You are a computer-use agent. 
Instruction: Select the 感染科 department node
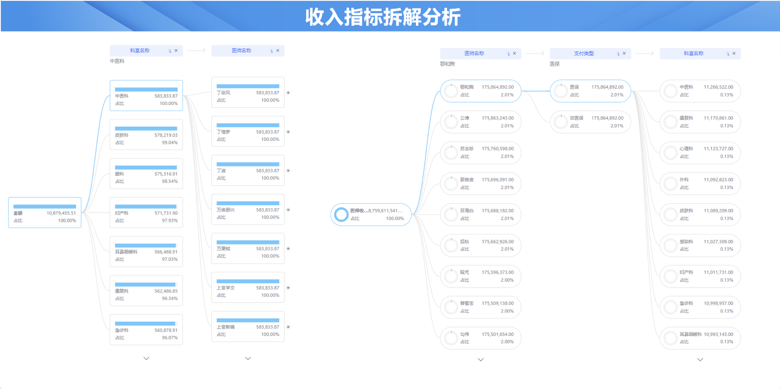pyautogui.click(x=700, y=245)
